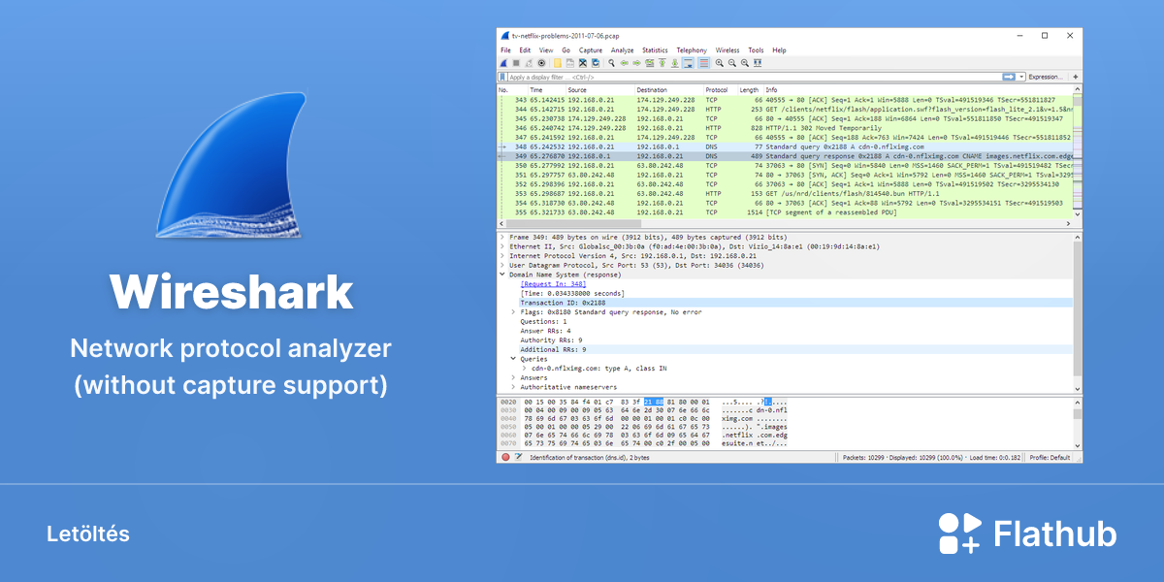This screenshot has width=1164, height=582.
Task: Open the Help menu
Action: pos(779,50)
